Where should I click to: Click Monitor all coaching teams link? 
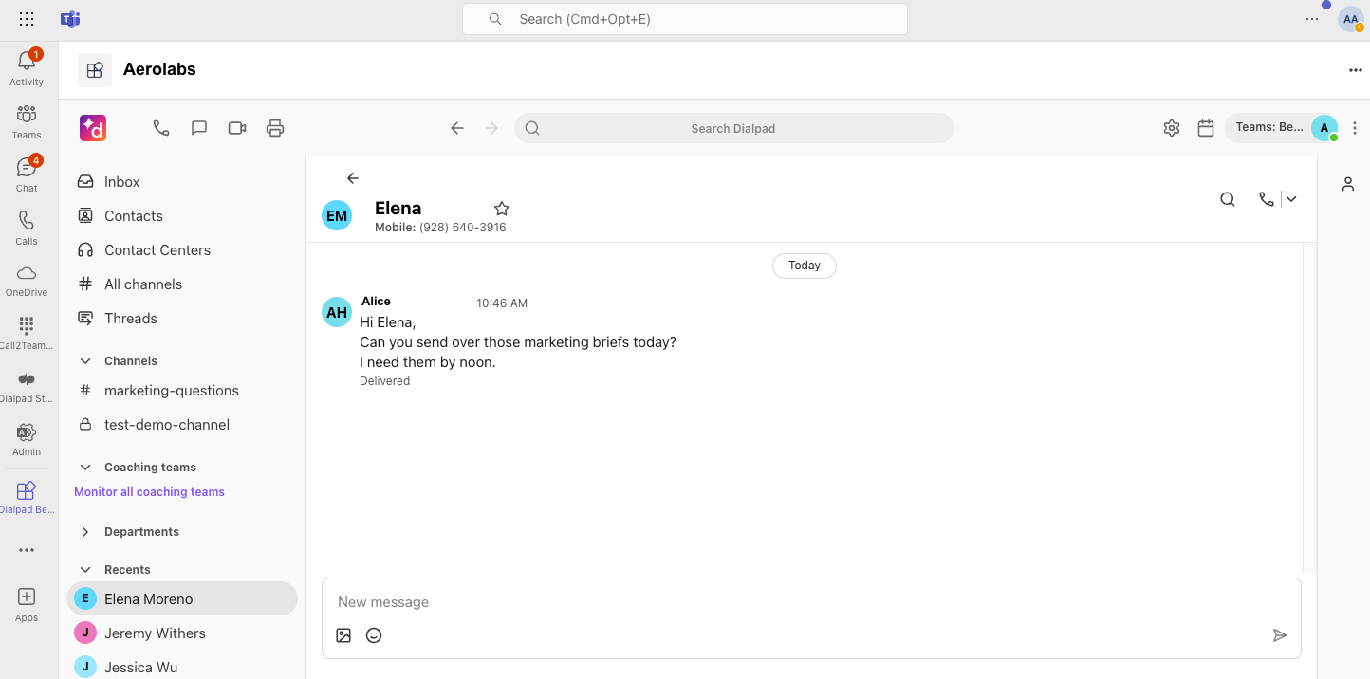click(150, 492)
